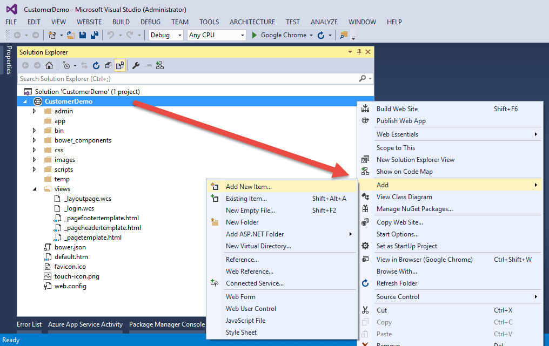Open the ARCHITECTURE menu
The image size is (549, 346).
pos(252,22)
